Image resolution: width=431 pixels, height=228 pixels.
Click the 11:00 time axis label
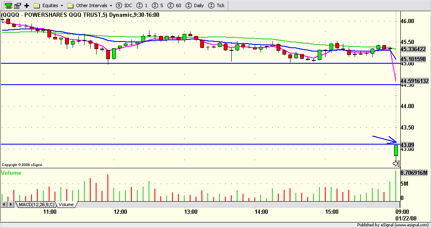click(50, 212)
